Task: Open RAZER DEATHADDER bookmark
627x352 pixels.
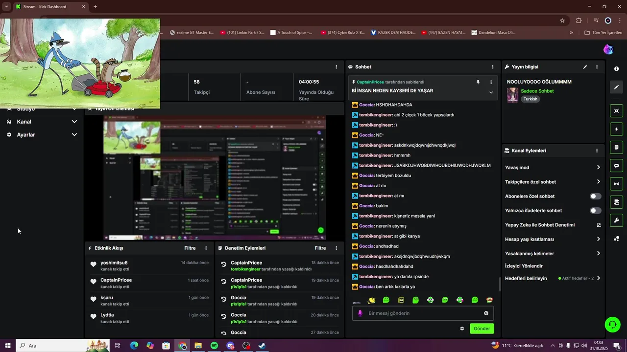Action: coord(393,33)
